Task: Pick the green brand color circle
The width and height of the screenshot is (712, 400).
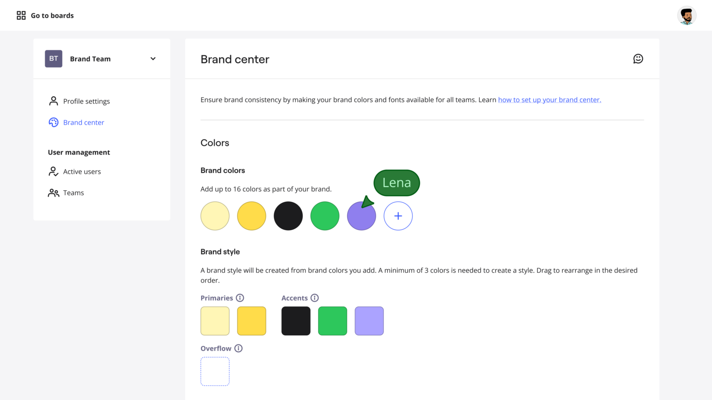Action: pyautogui.click(x=325, y=216)
